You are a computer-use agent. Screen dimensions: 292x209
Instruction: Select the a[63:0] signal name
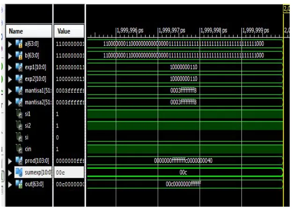tap(32, 44)
